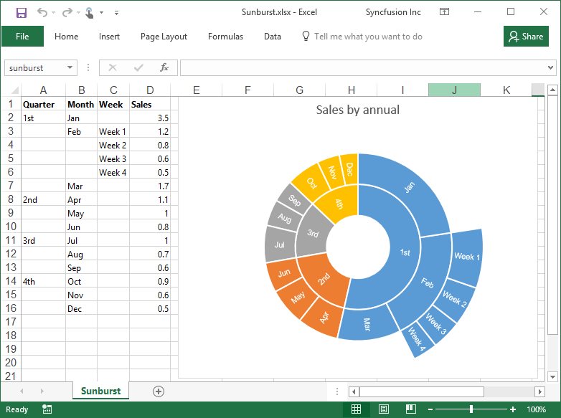Screen dimensions: 561x418
Task: Click the horizontal scrollbar thumb
Action: (x=421, y=391)
